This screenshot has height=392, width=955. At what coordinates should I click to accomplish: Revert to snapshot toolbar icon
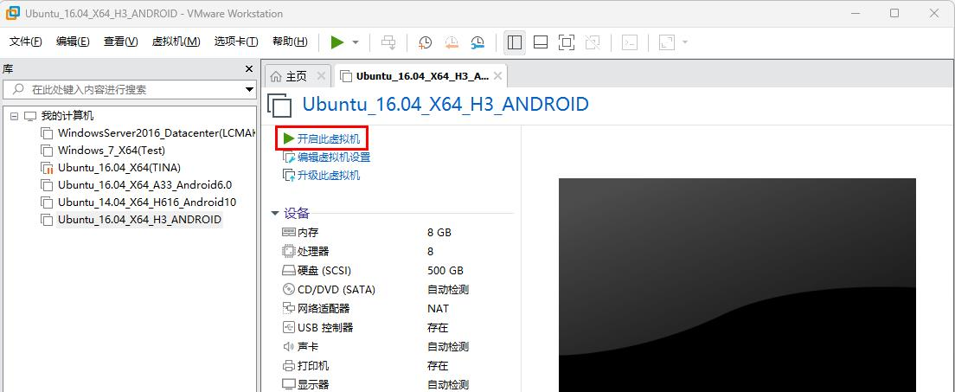click(452, 42)
